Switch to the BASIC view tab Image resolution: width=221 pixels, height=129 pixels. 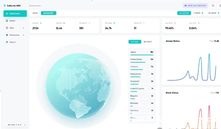[35, 13]
